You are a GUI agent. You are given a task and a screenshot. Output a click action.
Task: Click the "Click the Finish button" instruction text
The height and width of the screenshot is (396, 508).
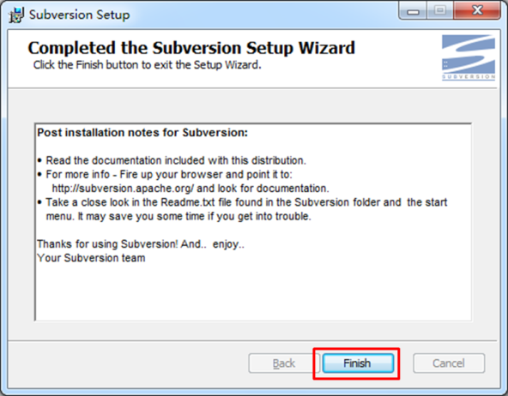coord(147,64)
